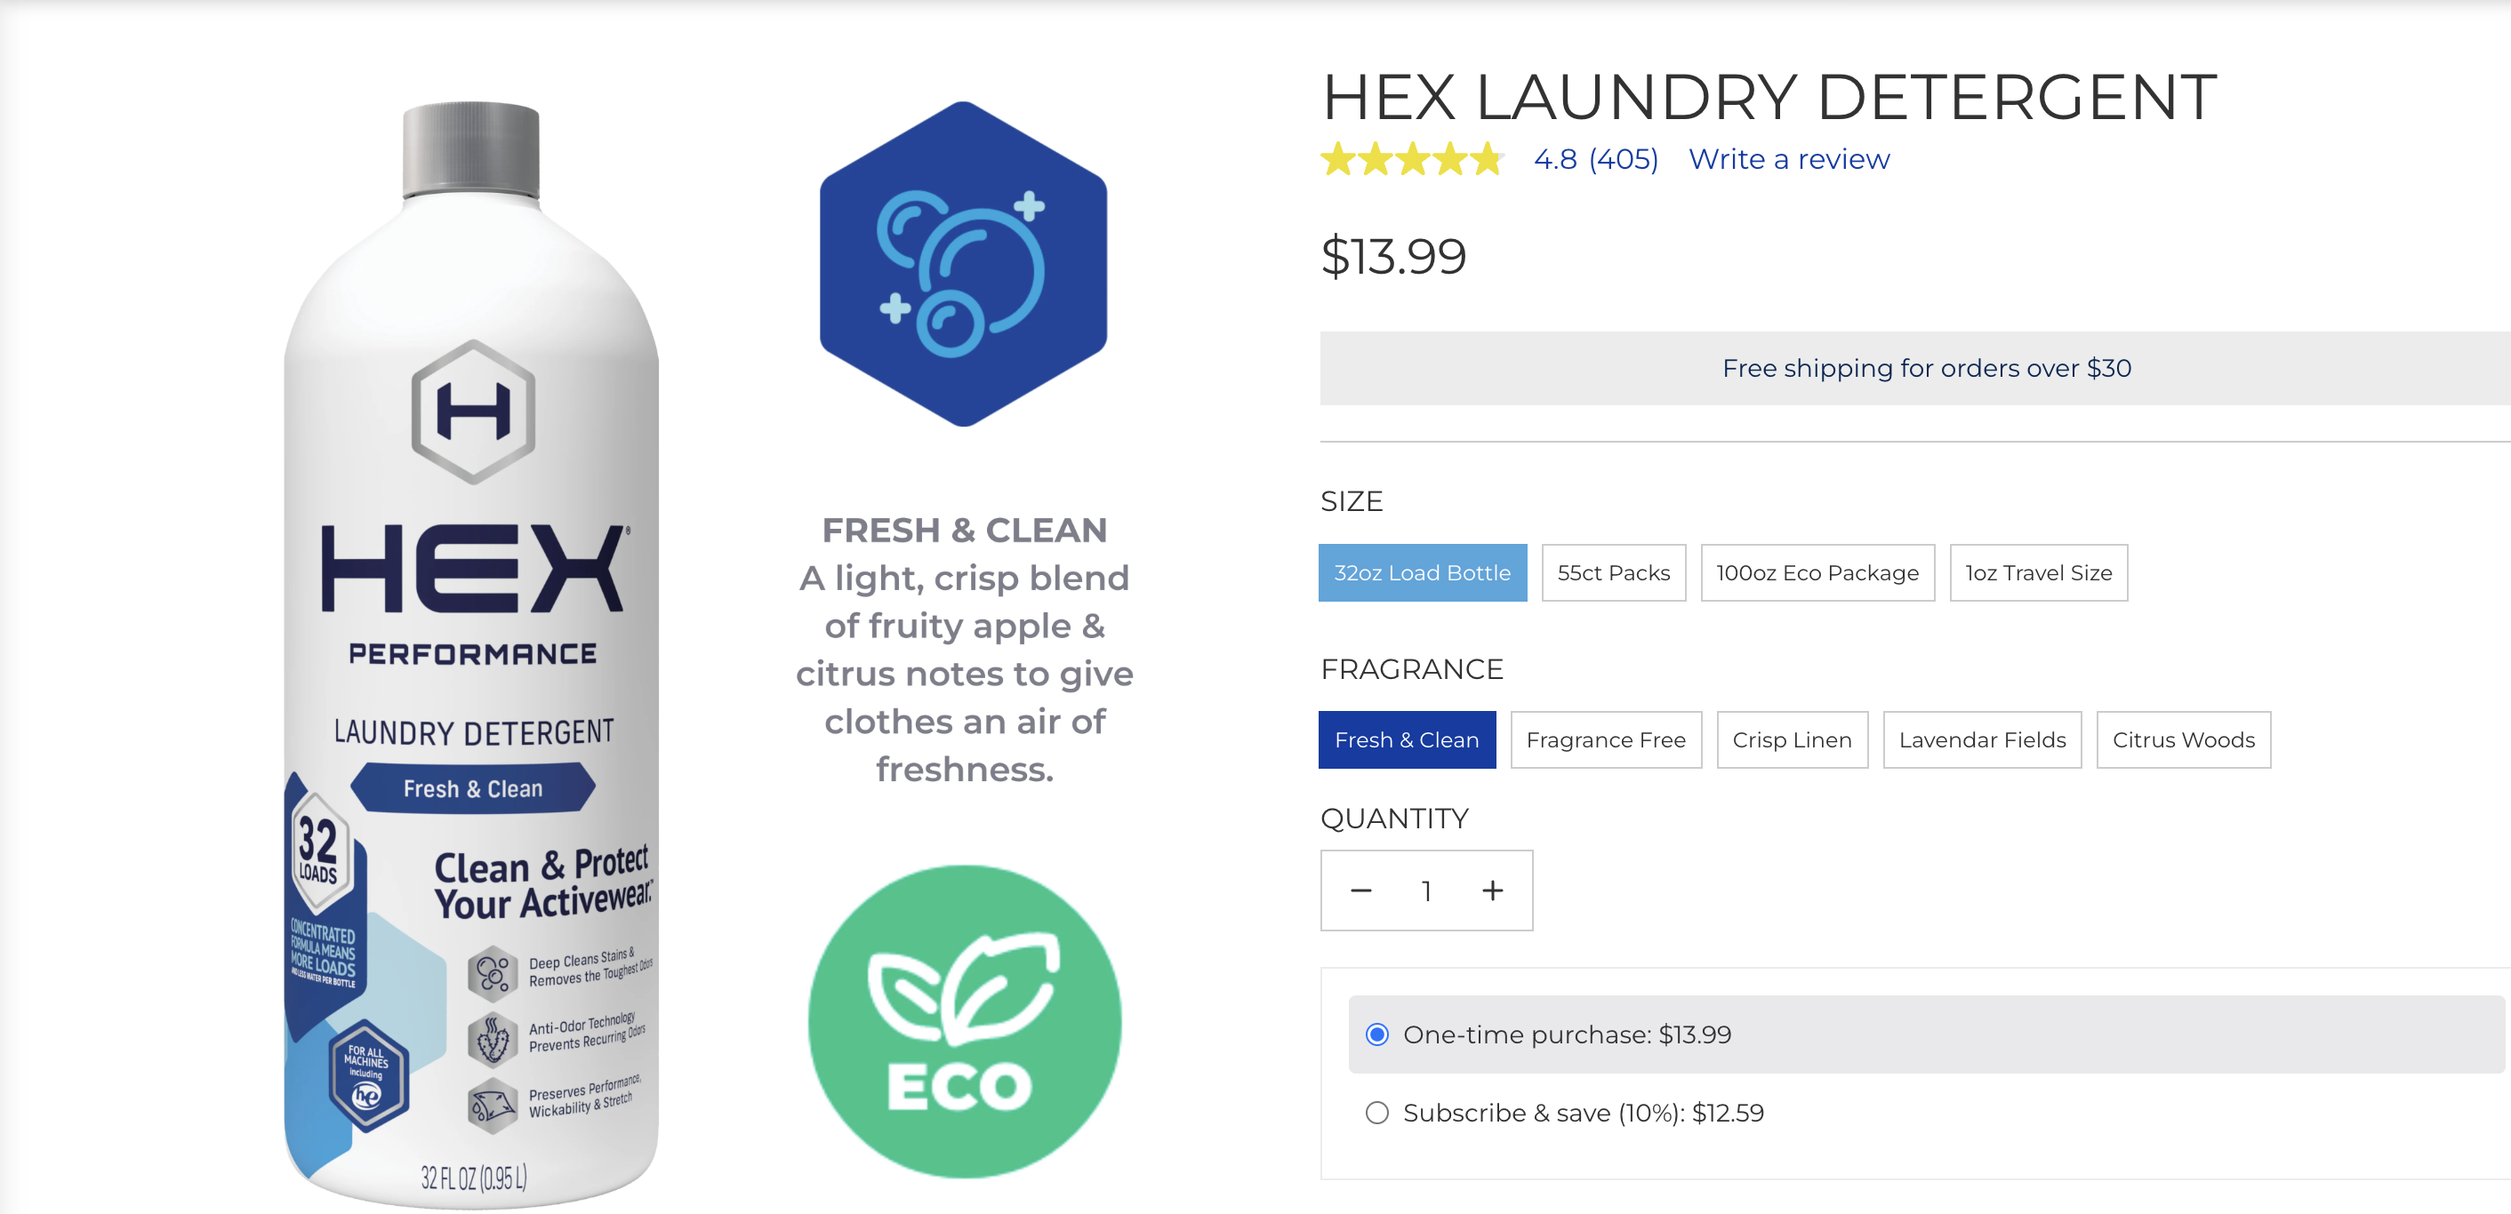Viewport: 2511px width, 1214px height.
Task: Click the green ECO leaf badge
Action: pyautogui.click(x=964, y=1021)
